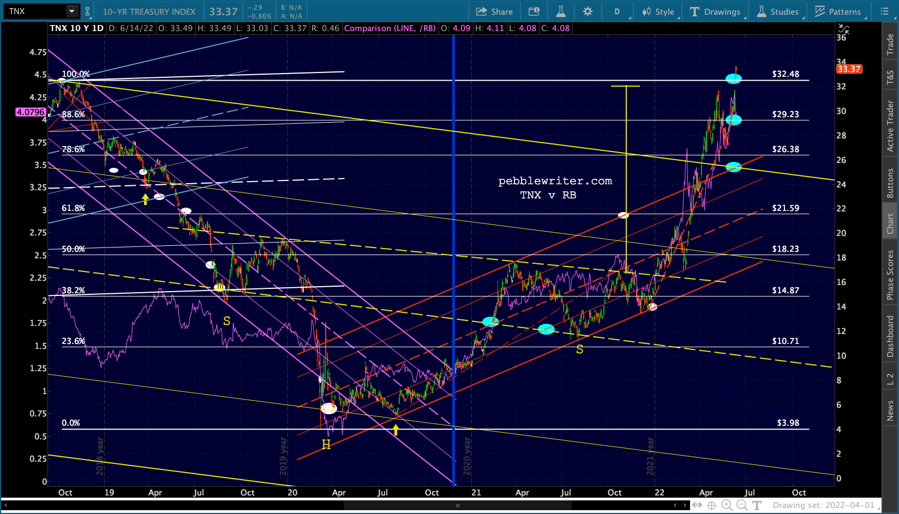Click the $14.87 Fibonacci level label

[x=786, y=291]
